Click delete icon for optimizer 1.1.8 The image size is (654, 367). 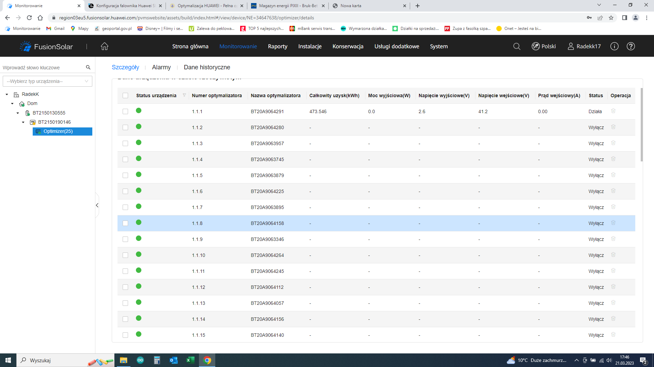pyautogui.click(x=613, y=223)
